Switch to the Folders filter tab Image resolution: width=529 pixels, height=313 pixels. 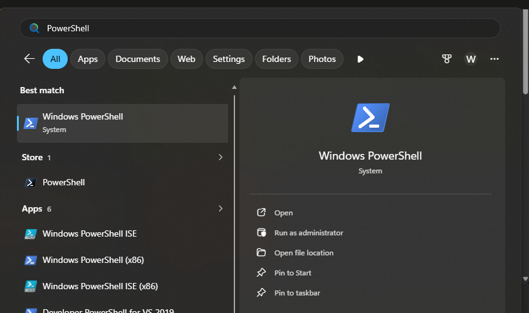click(x=276, y=59)
